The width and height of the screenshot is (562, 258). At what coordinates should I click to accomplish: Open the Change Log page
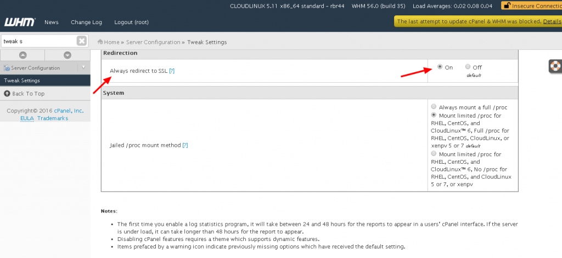(86, 22)
